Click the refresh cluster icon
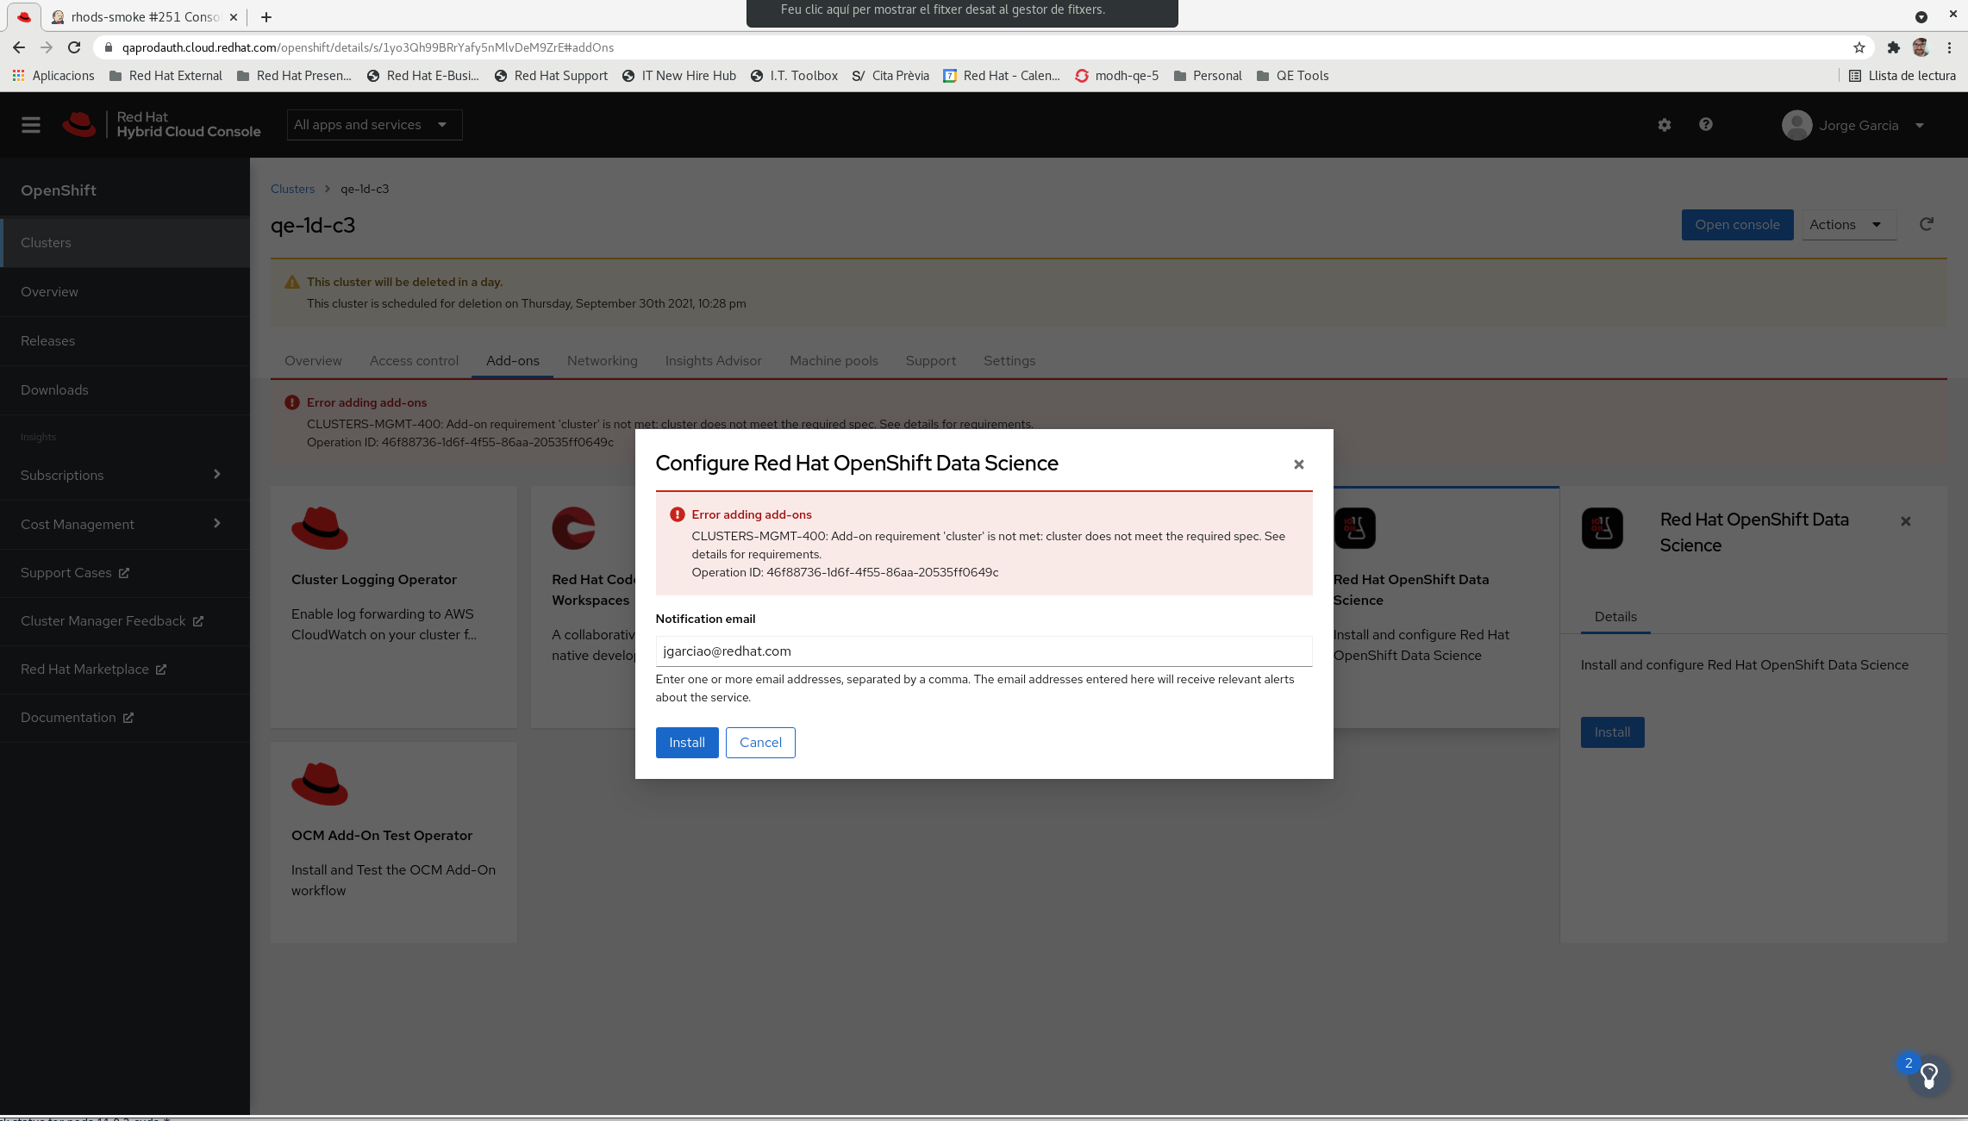The image size is (1968, 1121). (x=1927, y=224)
